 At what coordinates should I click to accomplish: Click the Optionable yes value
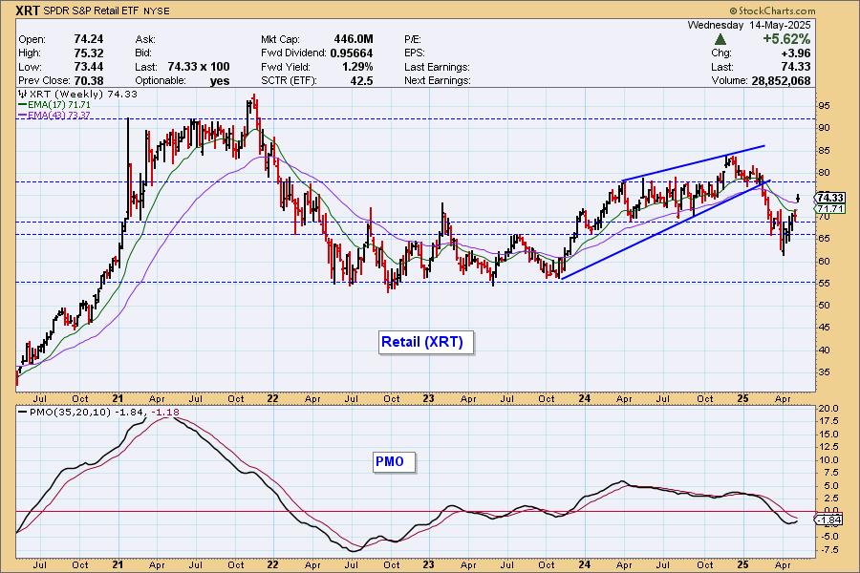pyautogui.click(x=220, y=80)
